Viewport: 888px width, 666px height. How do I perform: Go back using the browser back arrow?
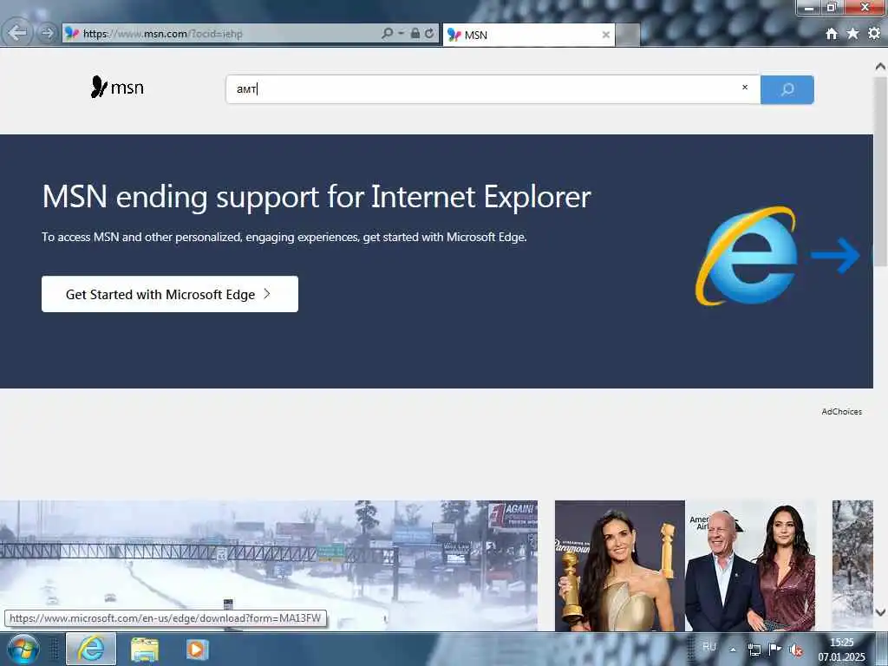click(x=17, y=33)
